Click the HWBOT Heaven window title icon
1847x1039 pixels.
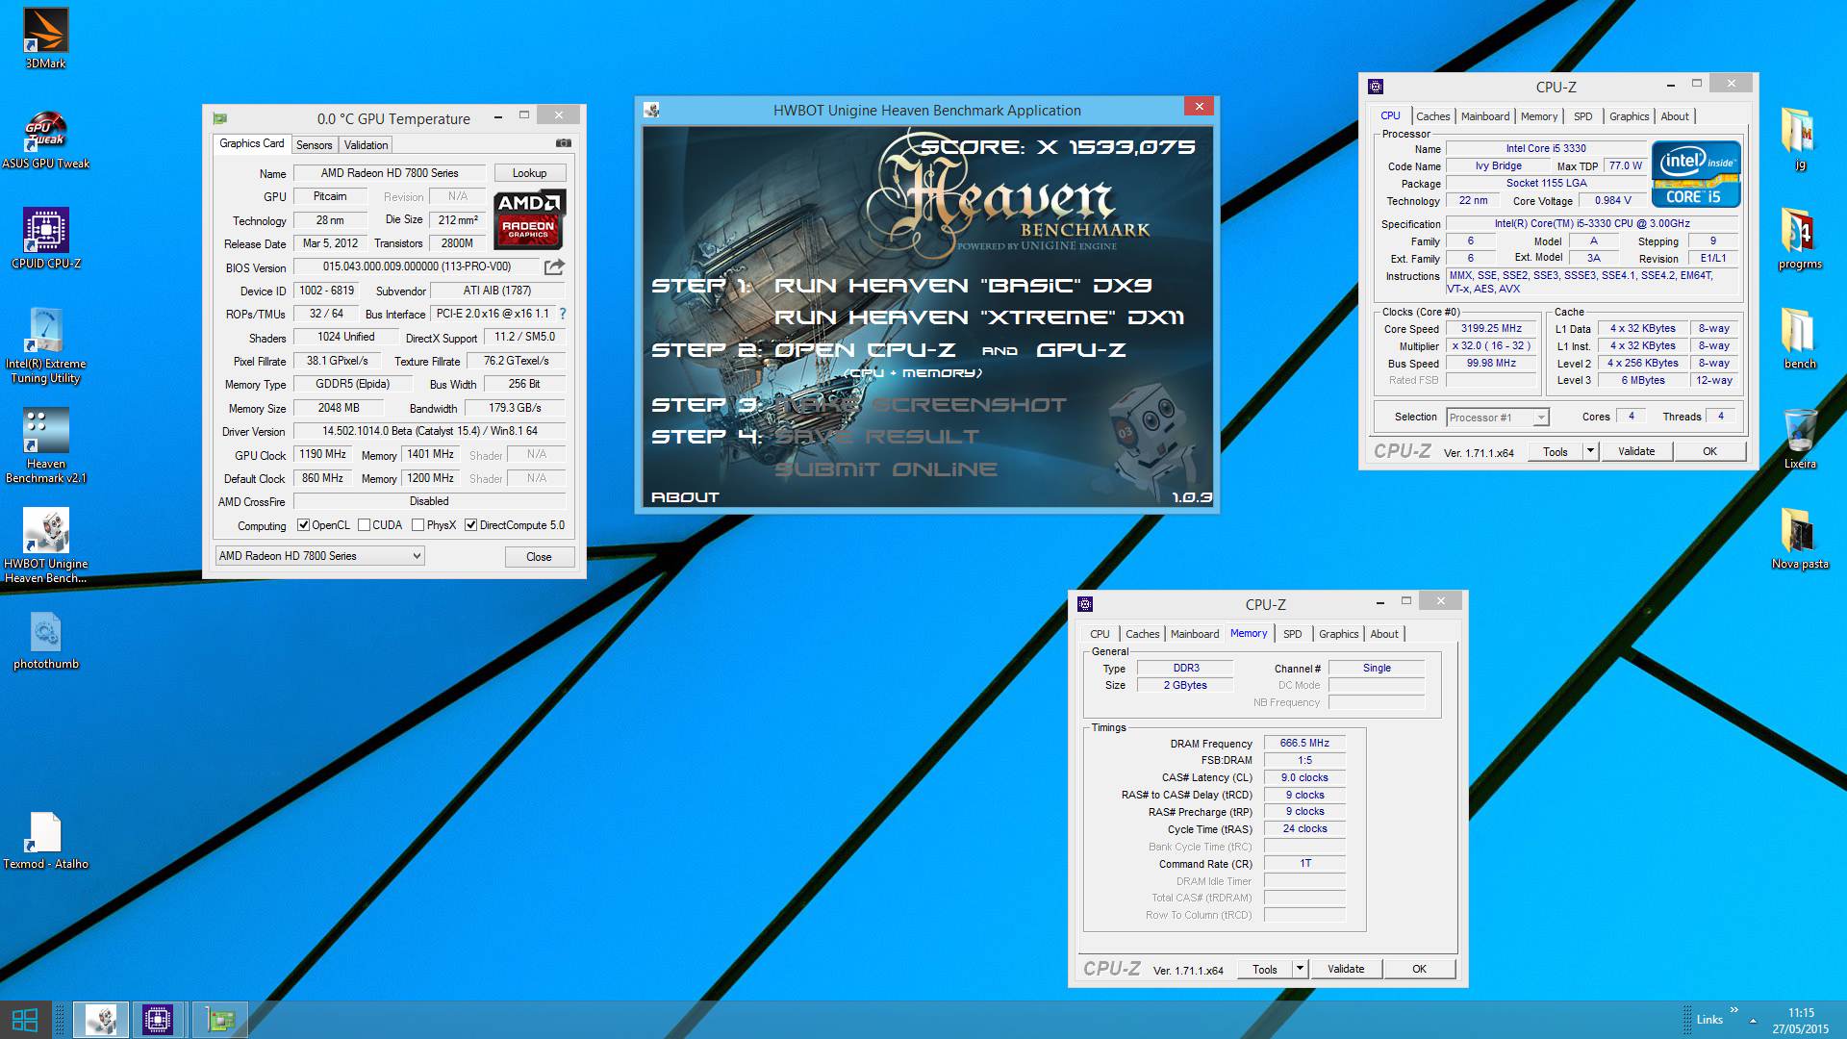[x=652, y=111]
